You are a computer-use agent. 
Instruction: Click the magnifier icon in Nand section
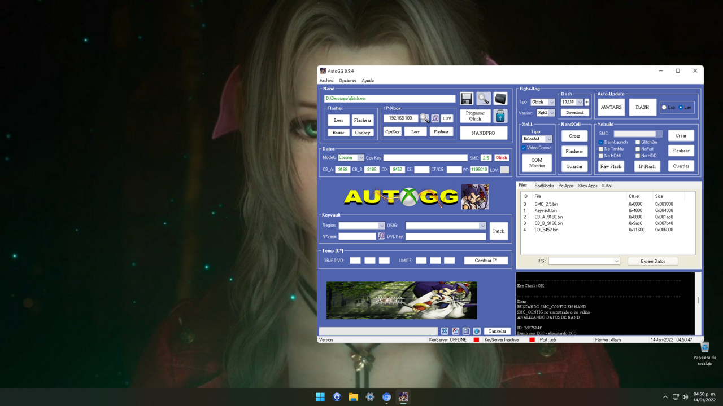pyautogui.click(x=483, y=99)
